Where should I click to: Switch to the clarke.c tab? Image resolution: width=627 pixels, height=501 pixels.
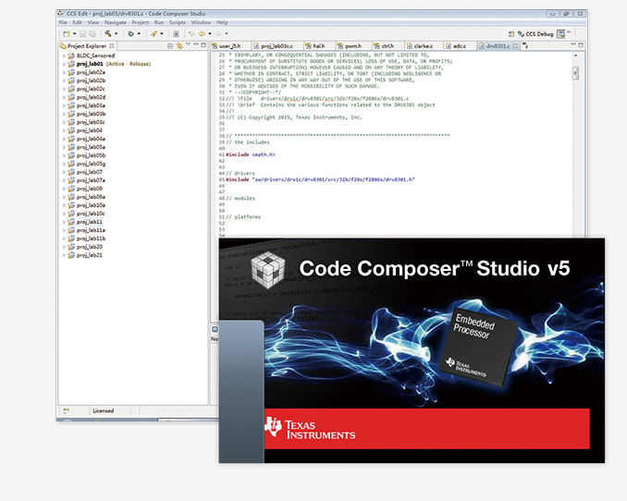pos(423,46)
